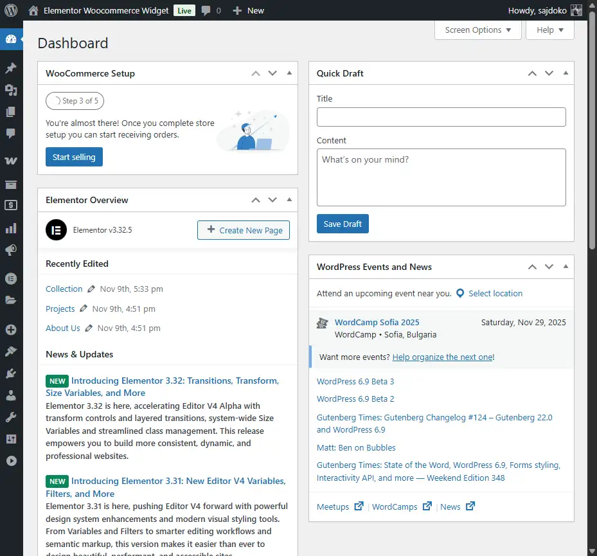Expand the Screen Options dropdown

[478, 30]
